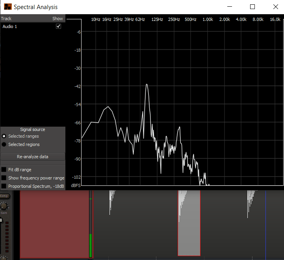This screenshot has height=260, width=284.
Task: Click the 125Hz frequency label
Action: (157, 19)
